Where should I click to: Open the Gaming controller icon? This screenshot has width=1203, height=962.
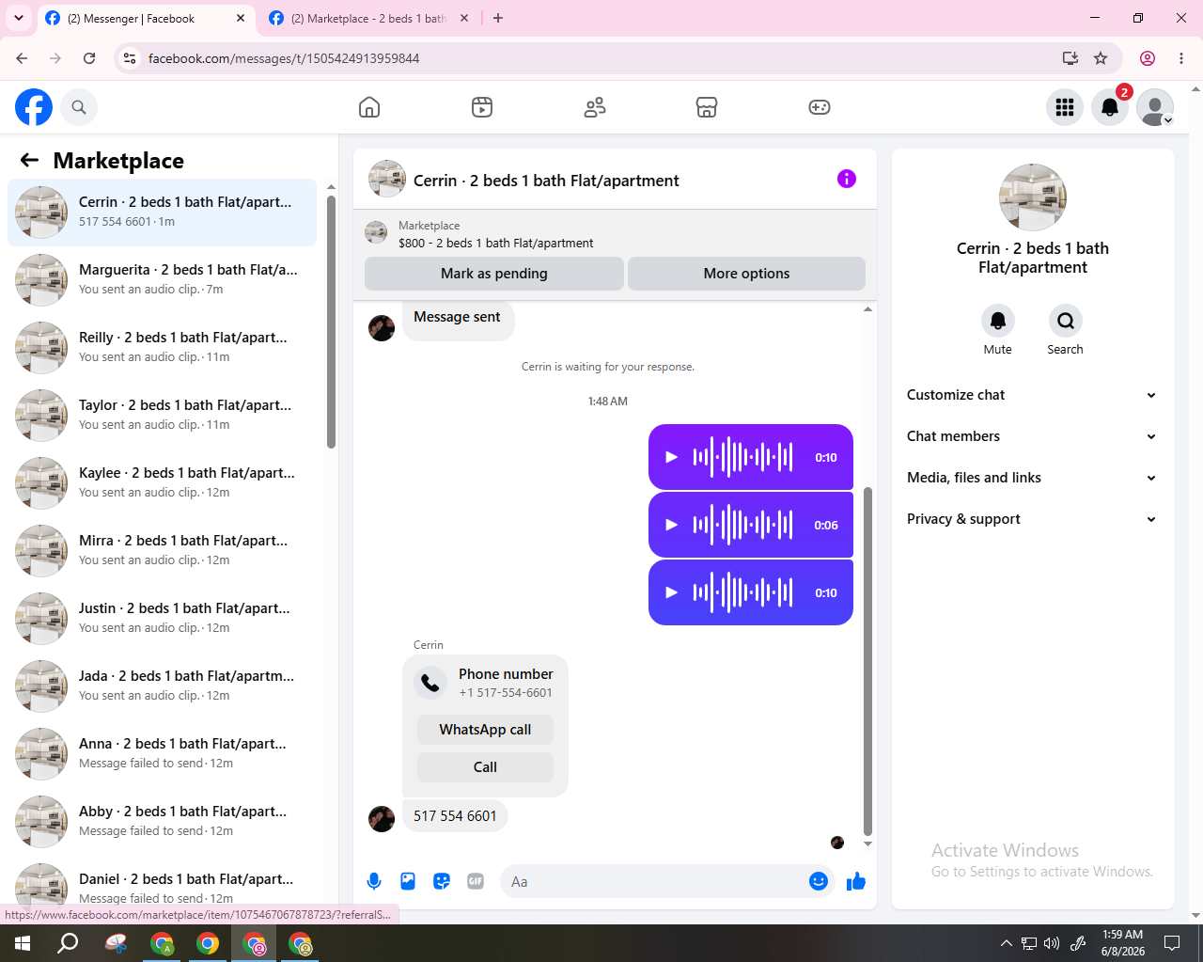pyautogui.click(x=820, y=107)
